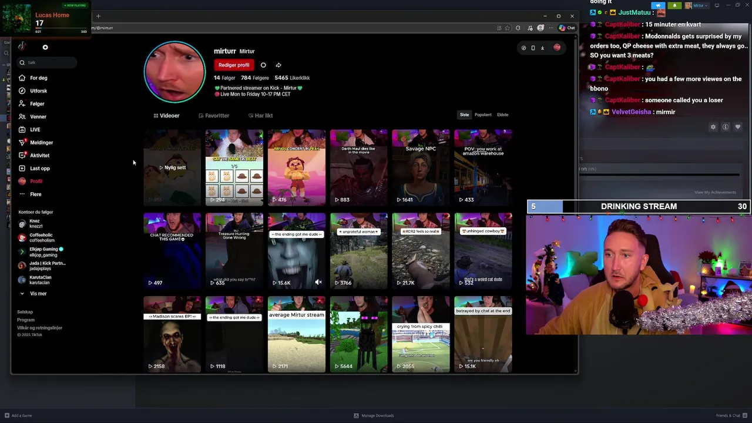The width and height of the screenshot is (752, 423).
Task: Click the Selskap footer link
Action: tap(25, 312)
